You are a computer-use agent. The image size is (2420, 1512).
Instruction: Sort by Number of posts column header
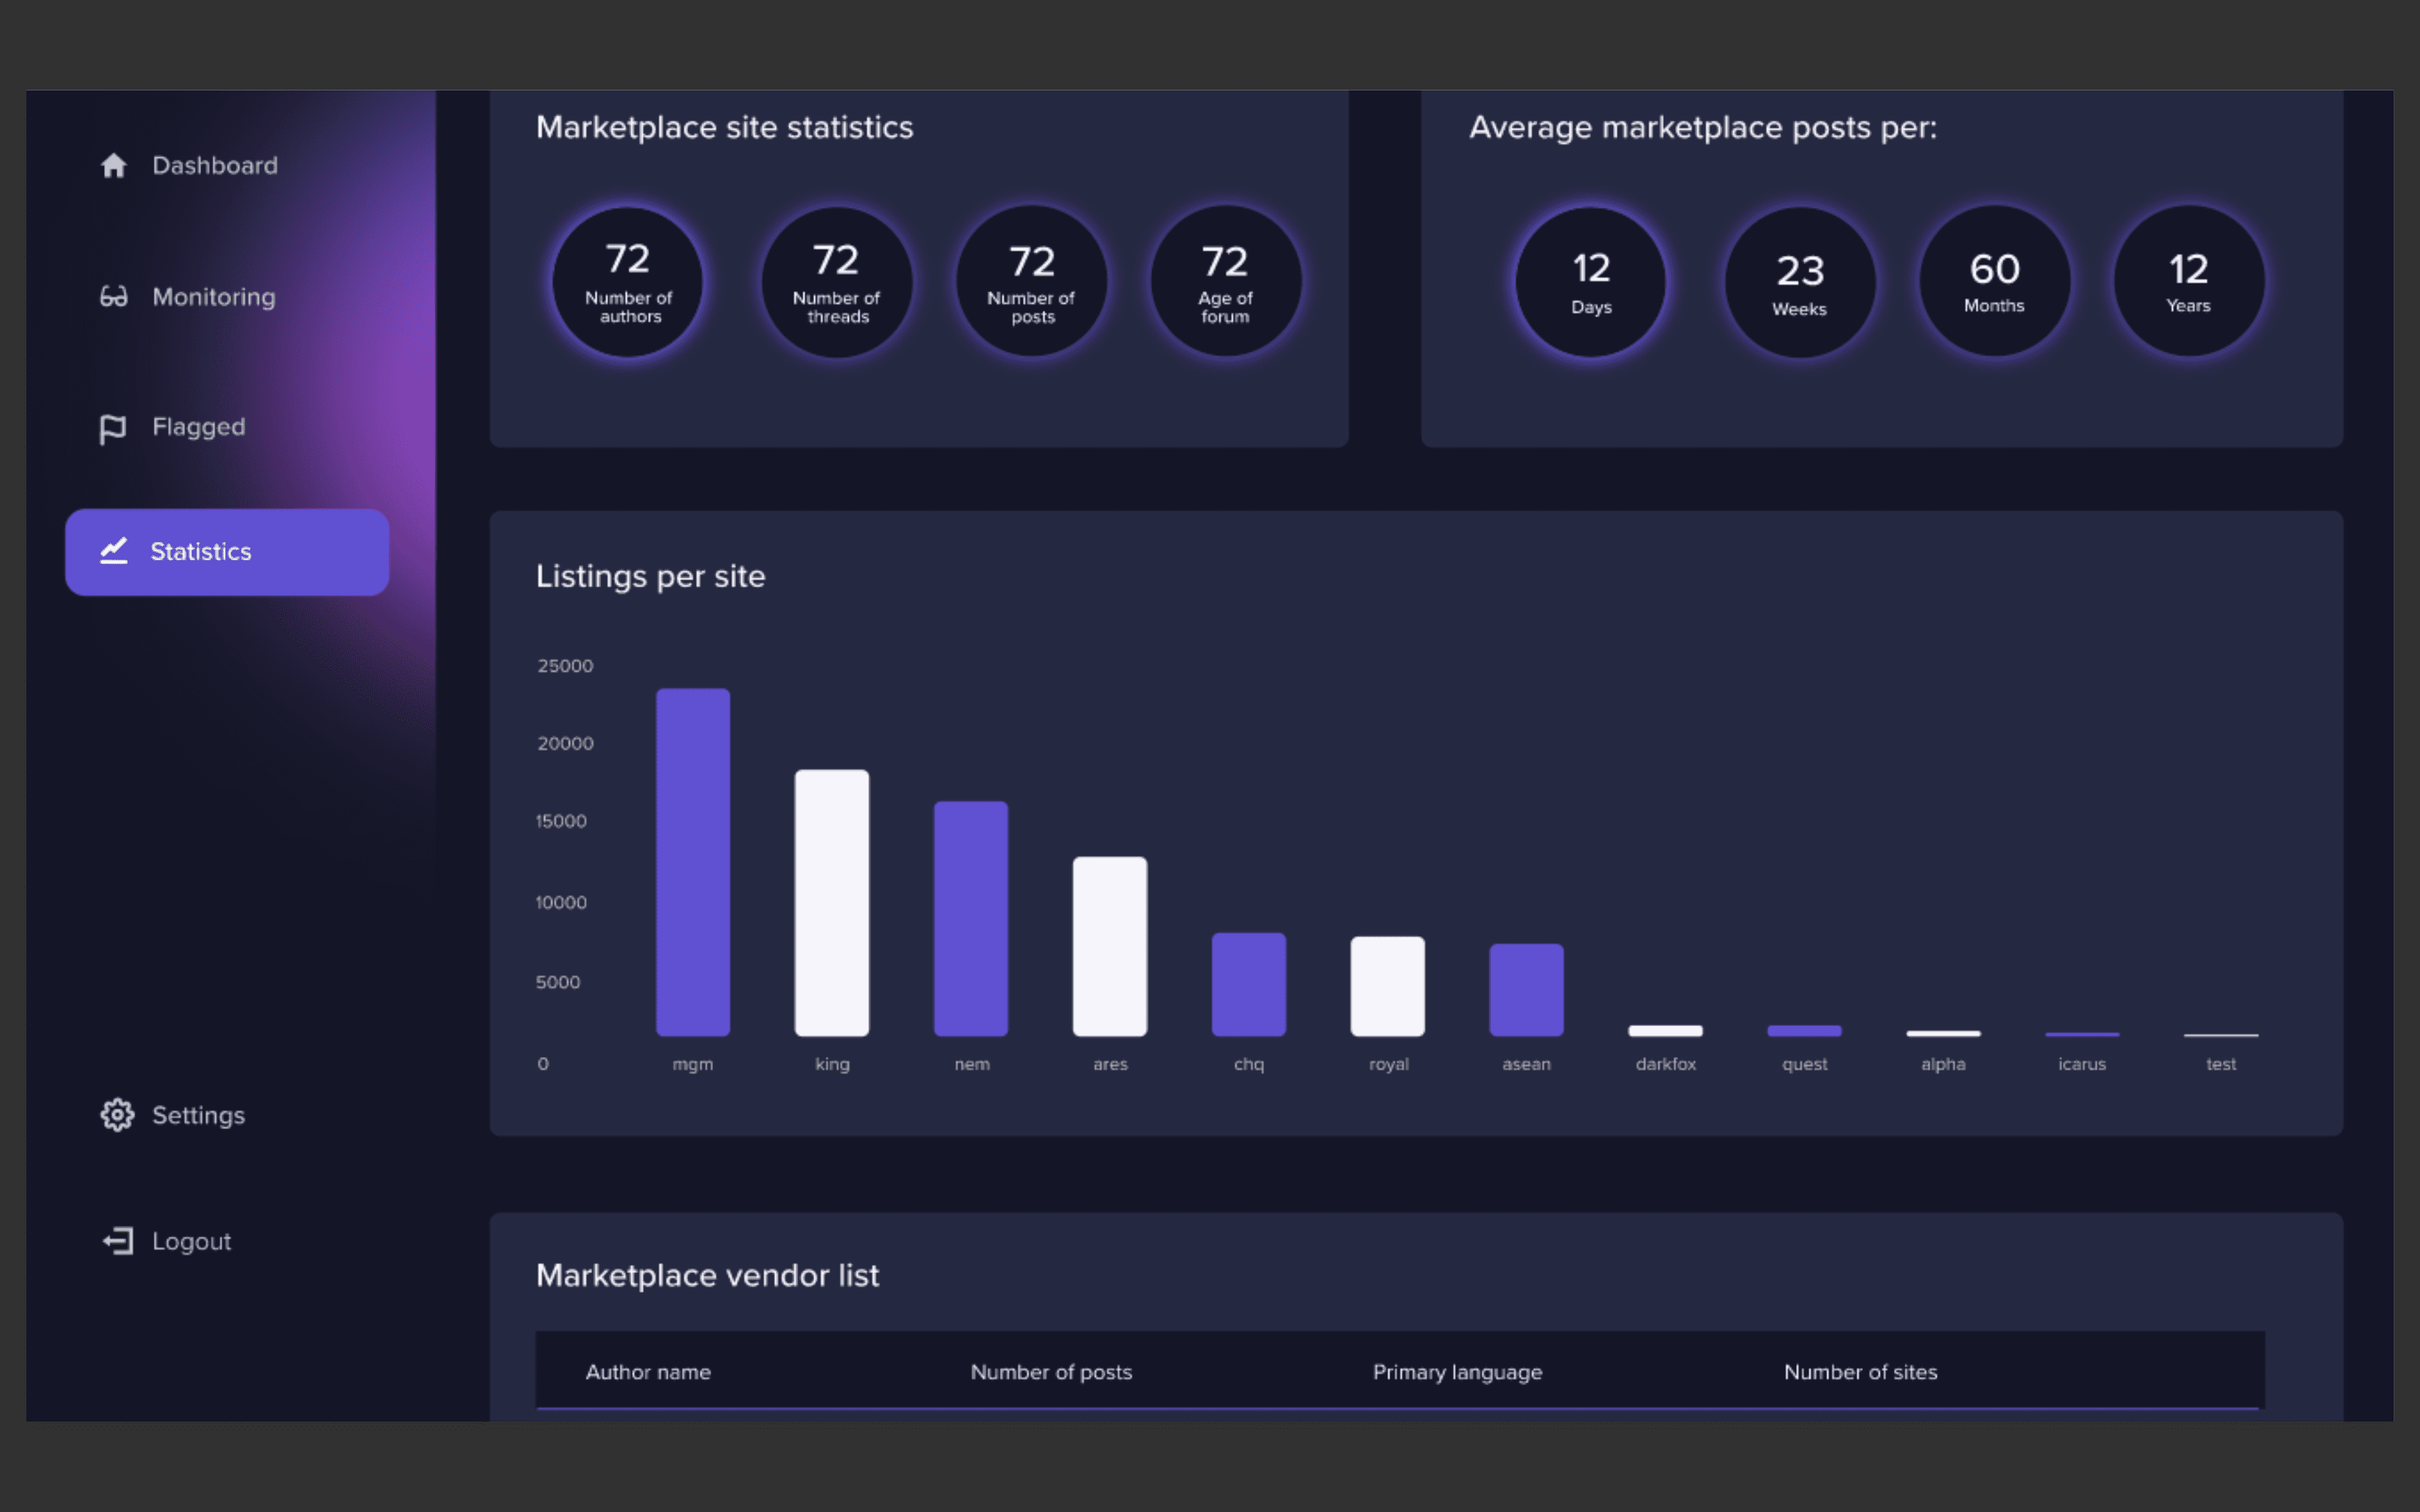(1051, 1372)
